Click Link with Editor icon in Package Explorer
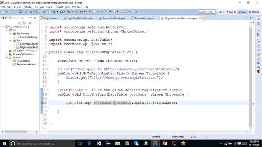Image resolution: width=262 pixels, height=147 pixels. tap(25, 23)
